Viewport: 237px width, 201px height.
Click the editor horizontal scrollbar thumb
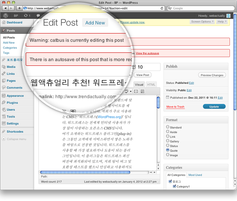point(85,172)
